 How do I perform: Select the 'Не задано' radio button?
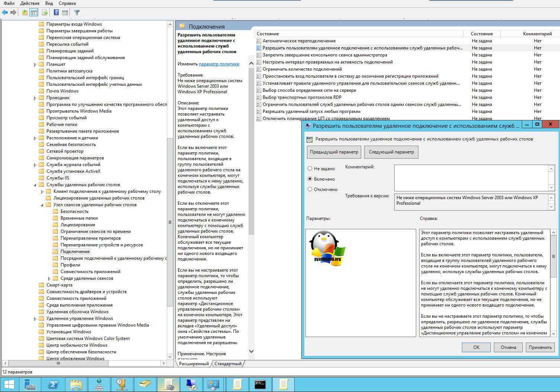(x=310, y=169)
